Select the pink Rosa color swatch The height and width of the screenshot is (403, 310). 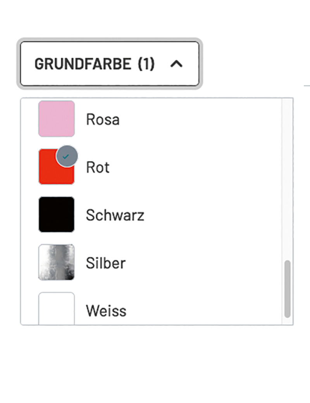tap(56, 119)
